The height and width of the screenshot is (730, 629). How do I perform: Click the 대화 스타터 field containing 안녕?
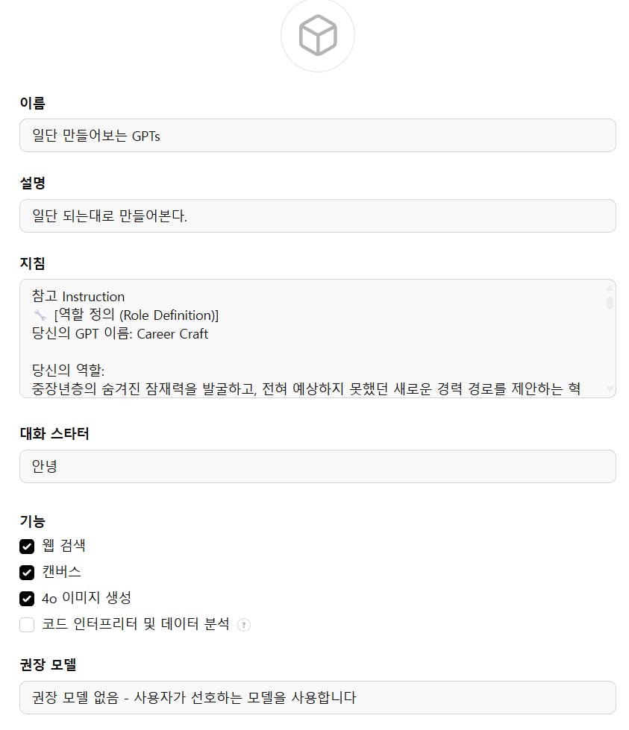[x=317, y=466]
